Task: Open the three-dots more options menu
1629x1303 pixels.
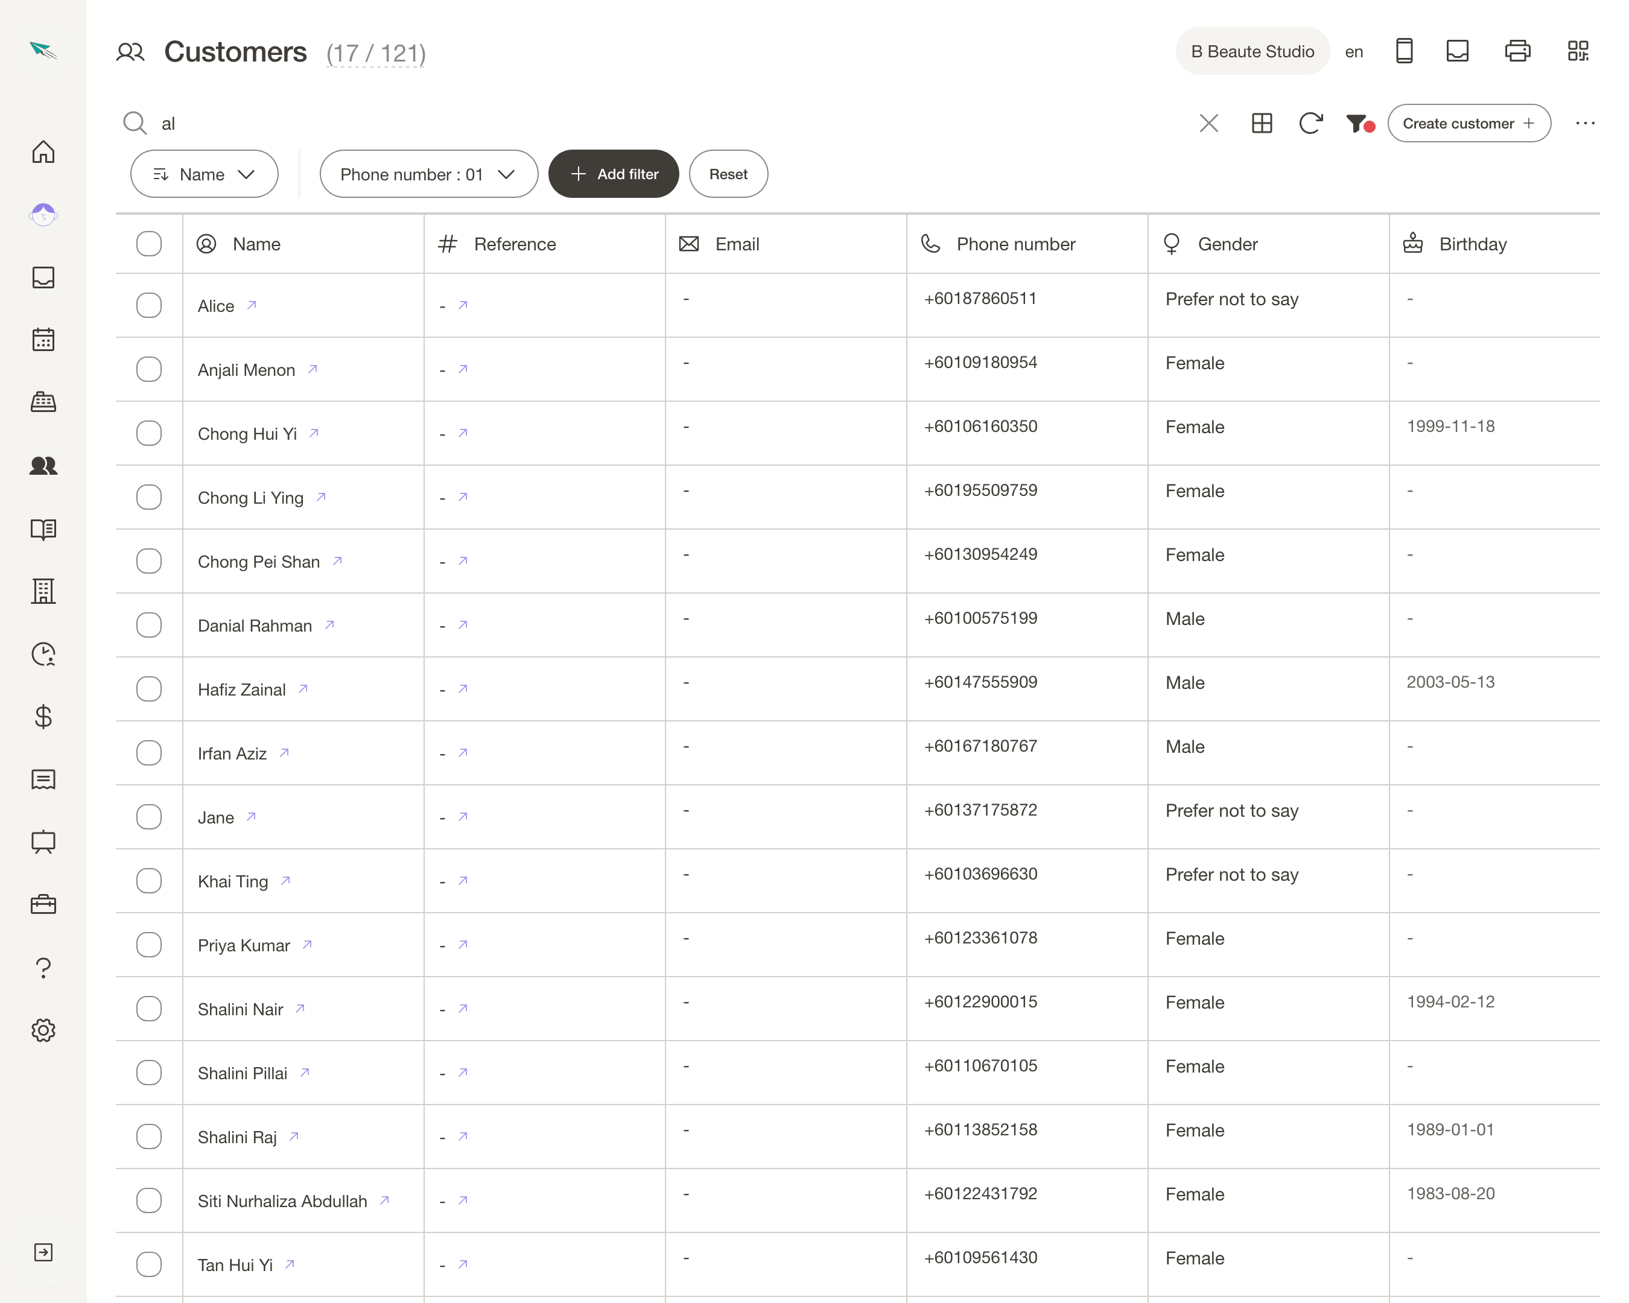Action: click(x=1585, y=123)
